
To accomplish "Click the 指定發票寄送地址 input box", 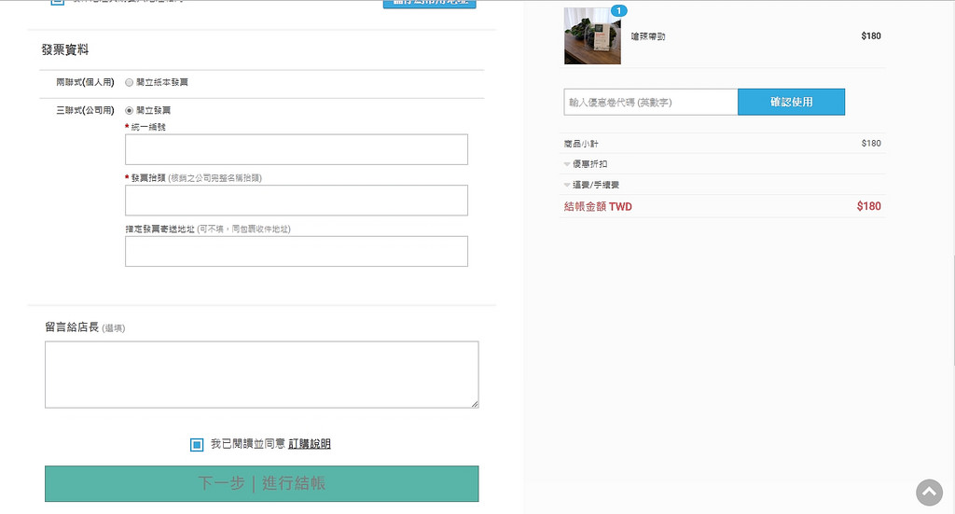I will (x=296, y=251).
